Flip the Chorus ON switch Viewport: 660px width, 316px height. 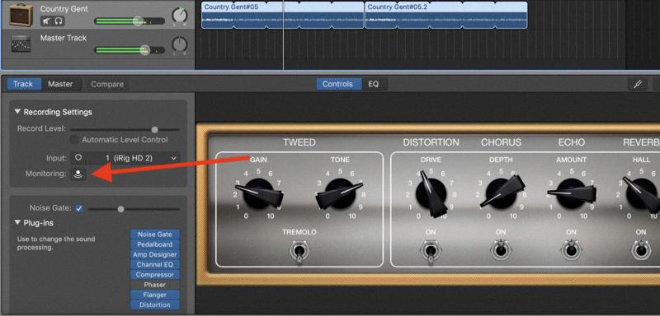[501, 250]
